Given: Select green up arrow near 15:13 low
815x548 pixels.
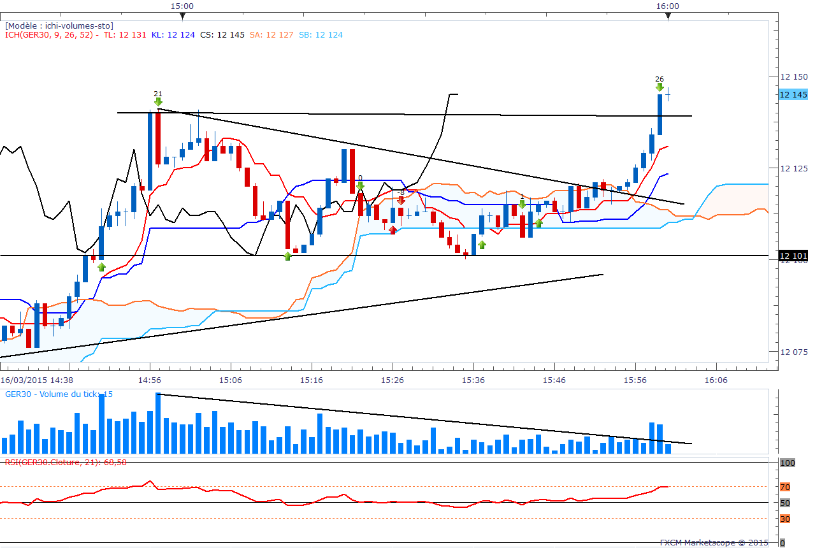Looking at the screenshot, I should coord(287,256).
